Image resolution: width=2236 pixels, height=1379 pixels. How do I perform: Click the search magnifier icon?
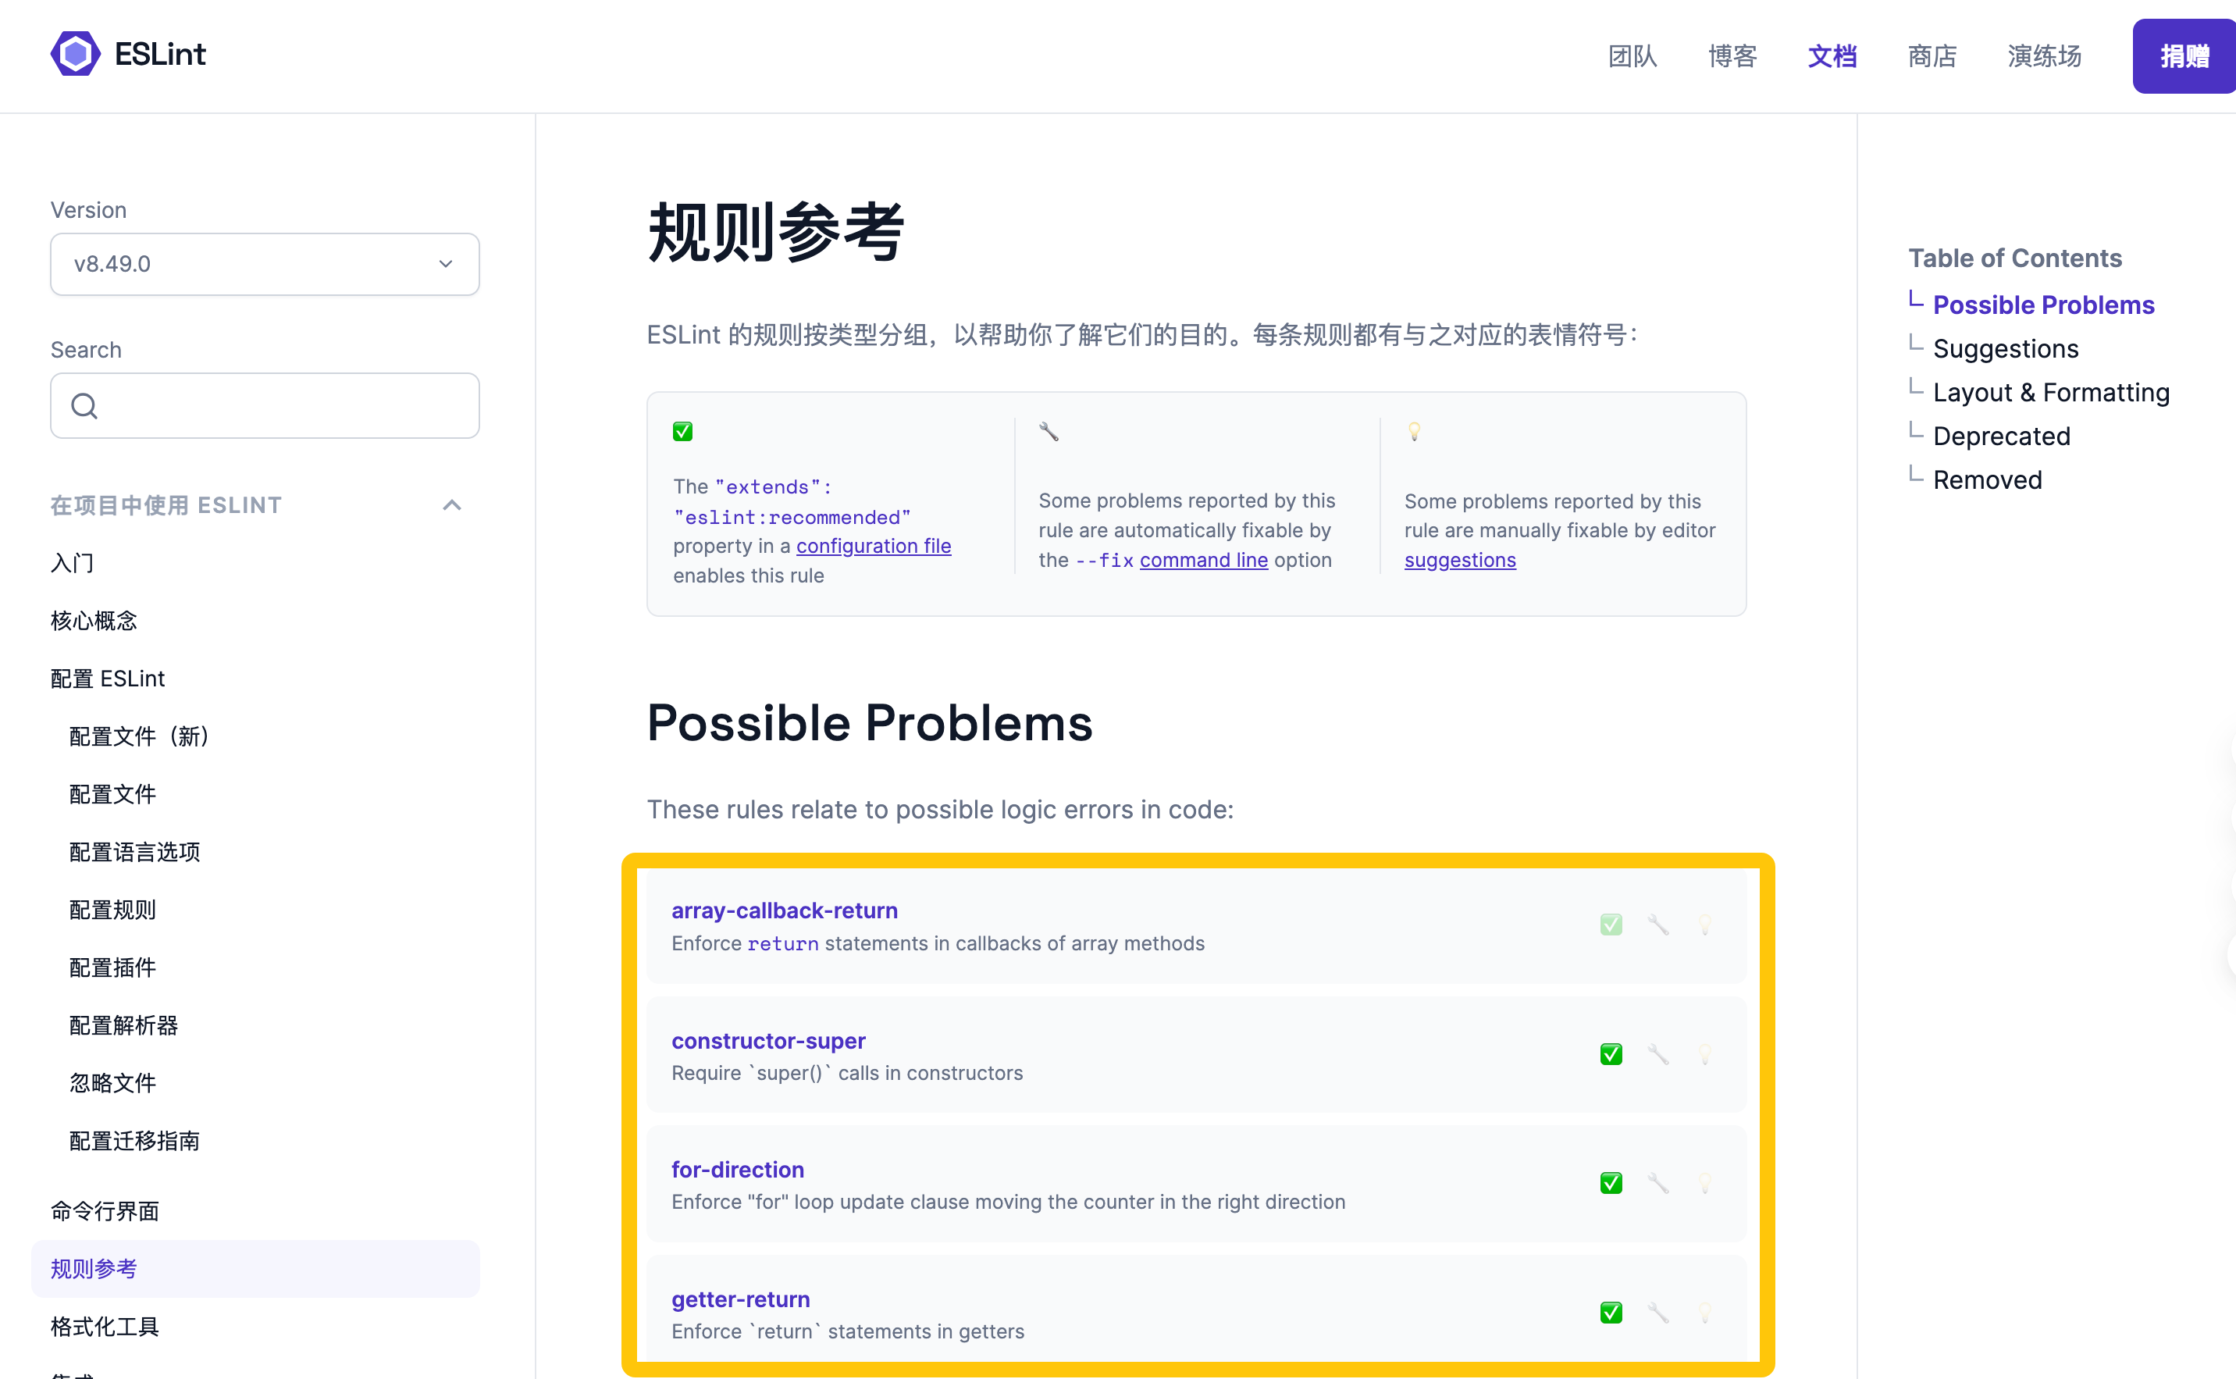pyautogui.click(x=84, y=406)
